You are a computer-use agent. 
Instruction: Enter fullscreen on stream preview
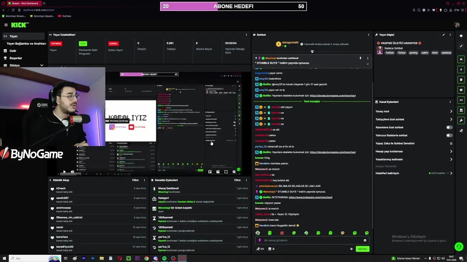[x=226, y=172]
